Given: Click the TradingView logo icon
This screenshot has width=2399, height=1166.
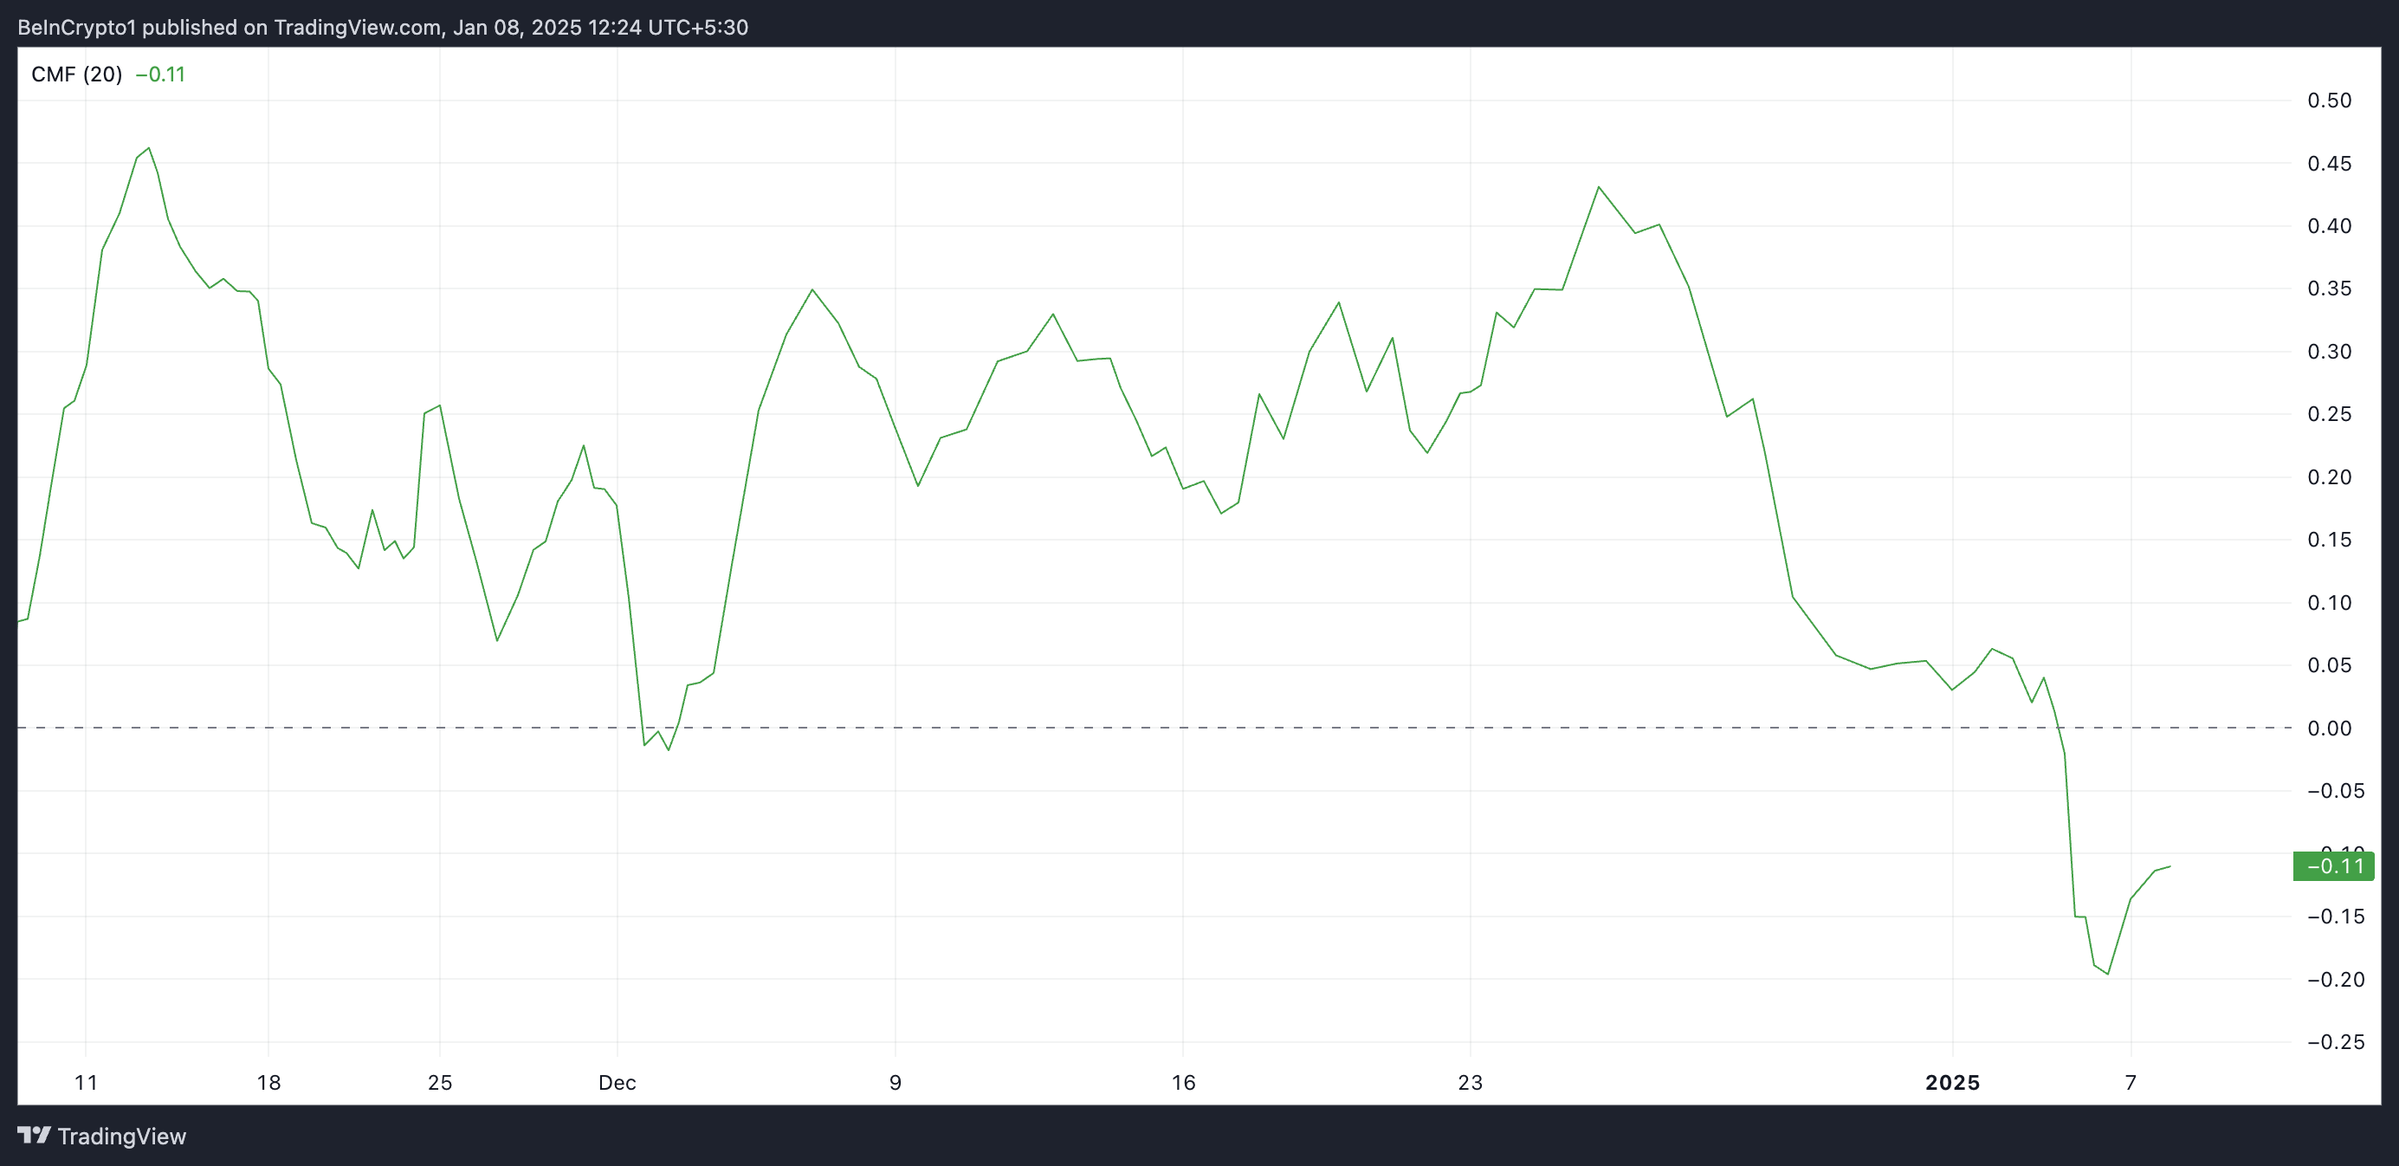Looking at the screenshot, I should pos(35,1136).
